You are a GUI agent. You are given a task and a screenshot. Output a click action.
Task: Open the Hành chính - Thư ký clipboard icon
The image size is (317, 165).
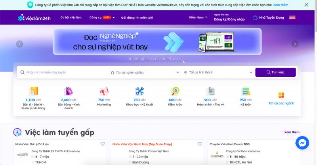[210, 91]
